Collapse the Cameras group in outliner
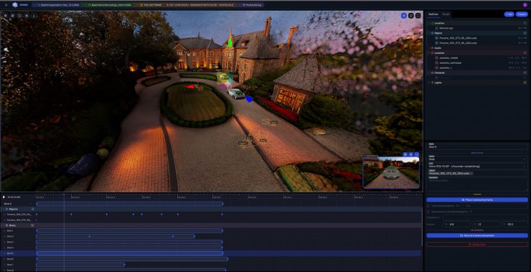This screenshot has width=531, height=272. pyautogui.click(x=428, y=72)
